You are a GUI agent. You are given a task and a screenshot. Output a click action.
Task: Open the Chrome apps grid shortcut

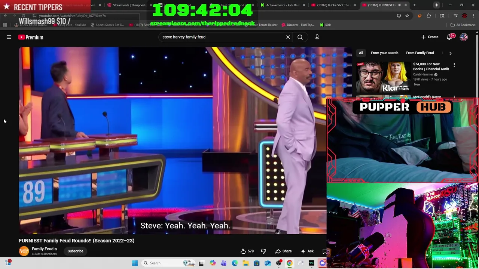5,25
